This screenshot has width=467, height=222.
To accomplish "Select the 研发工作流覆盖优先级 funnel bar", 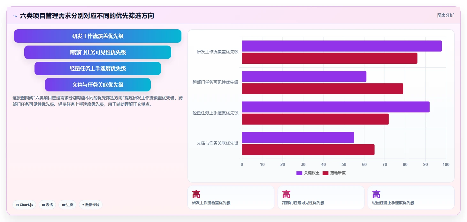I will pos(98,36).
